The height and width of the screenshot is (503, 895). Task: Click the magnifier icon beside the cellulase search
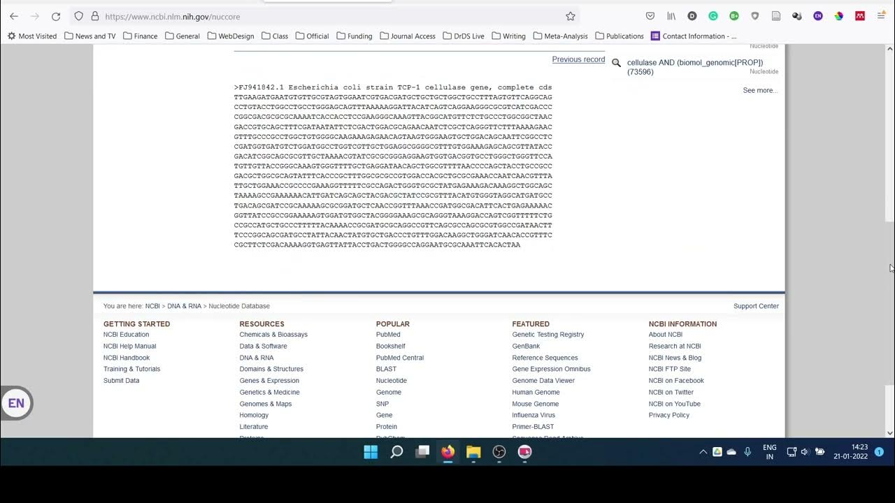(x=616, y=63)
